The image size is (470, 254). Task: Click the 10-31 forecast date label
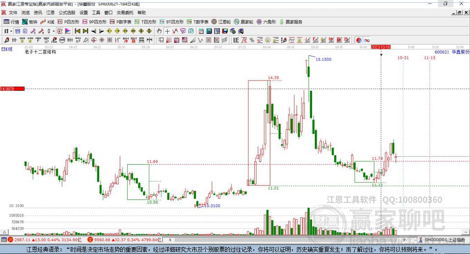403,57
